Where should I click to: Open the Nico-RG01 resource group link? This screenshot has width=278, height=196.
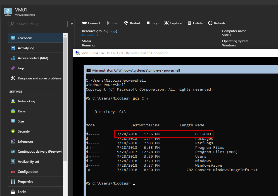tap(90, 35)
